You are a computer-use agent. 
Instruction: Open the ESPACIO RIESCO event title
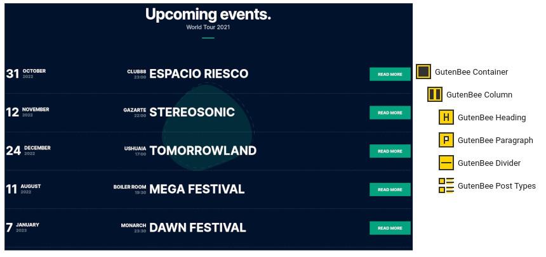199,73
